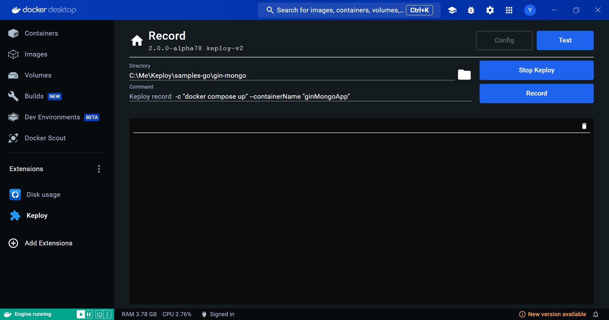Click the Ctrl+K shortcut badge
609x320 pixels.
pos(419,10)
